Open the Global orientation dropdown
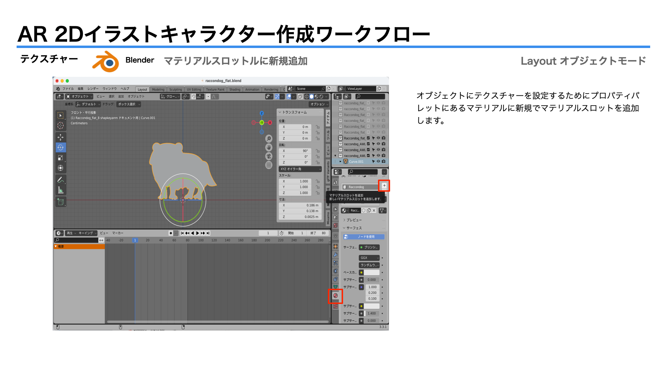 point(171,97)
